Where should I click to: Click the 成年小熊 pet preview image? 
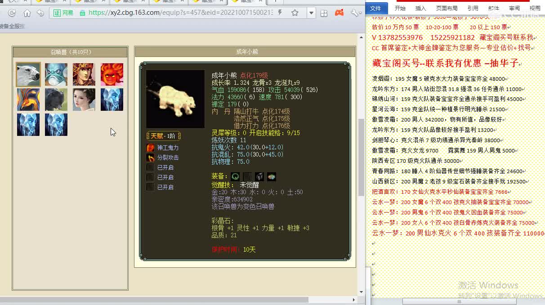tap(175, 99)
